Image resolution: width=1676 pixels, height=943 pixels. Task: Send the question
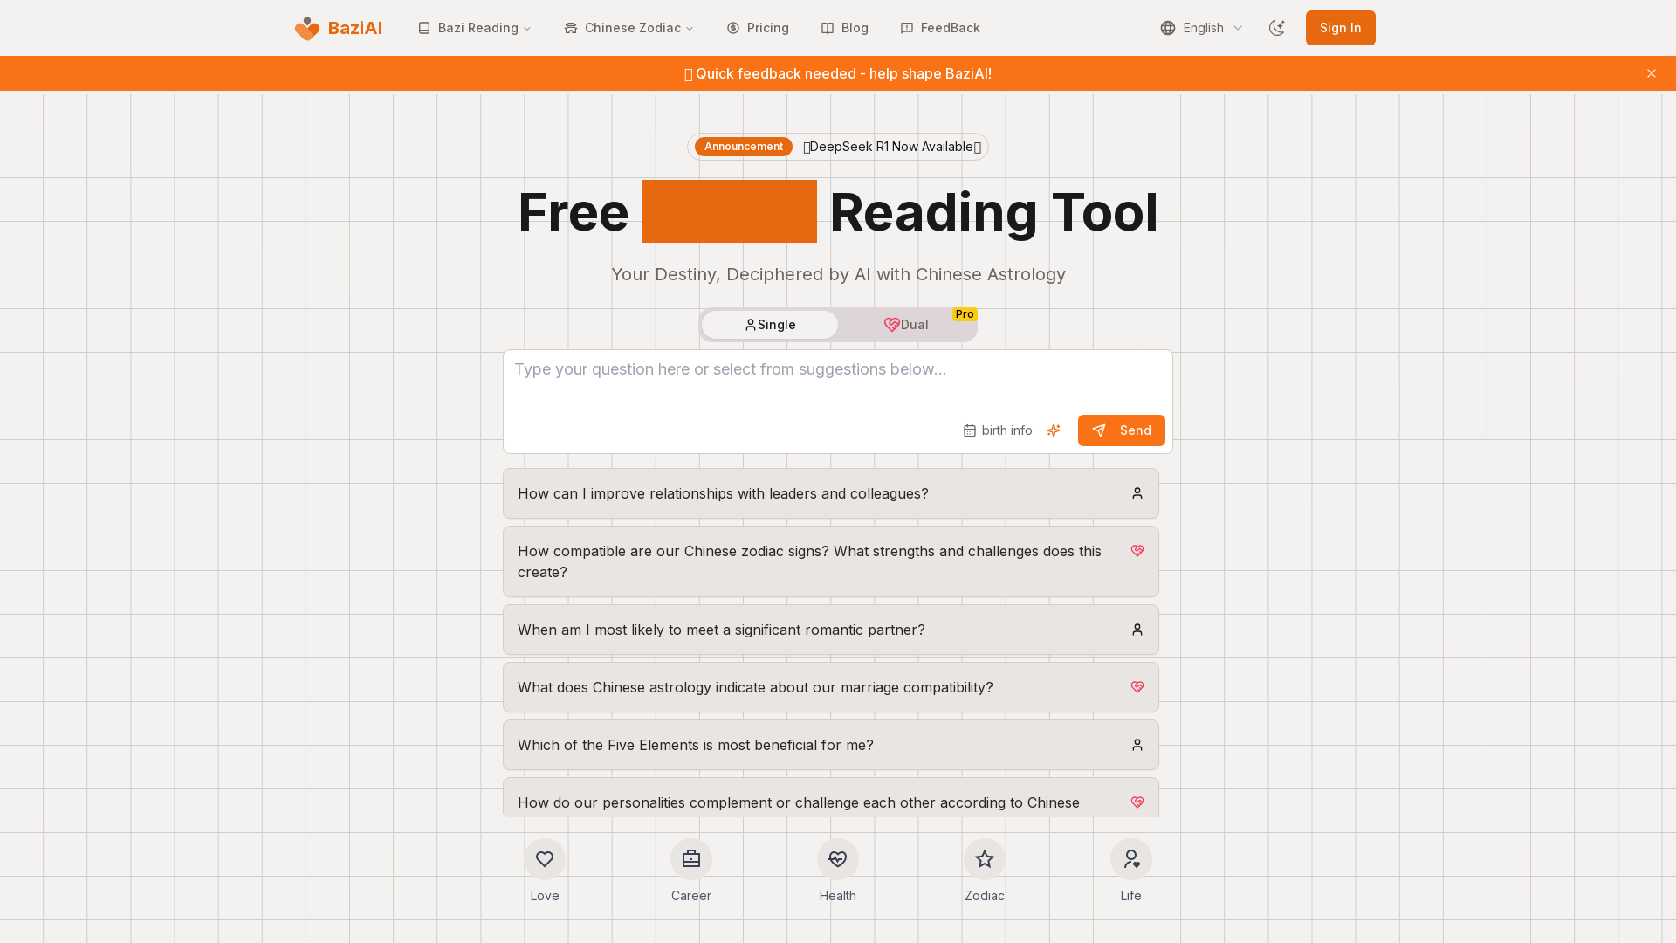1122,430
